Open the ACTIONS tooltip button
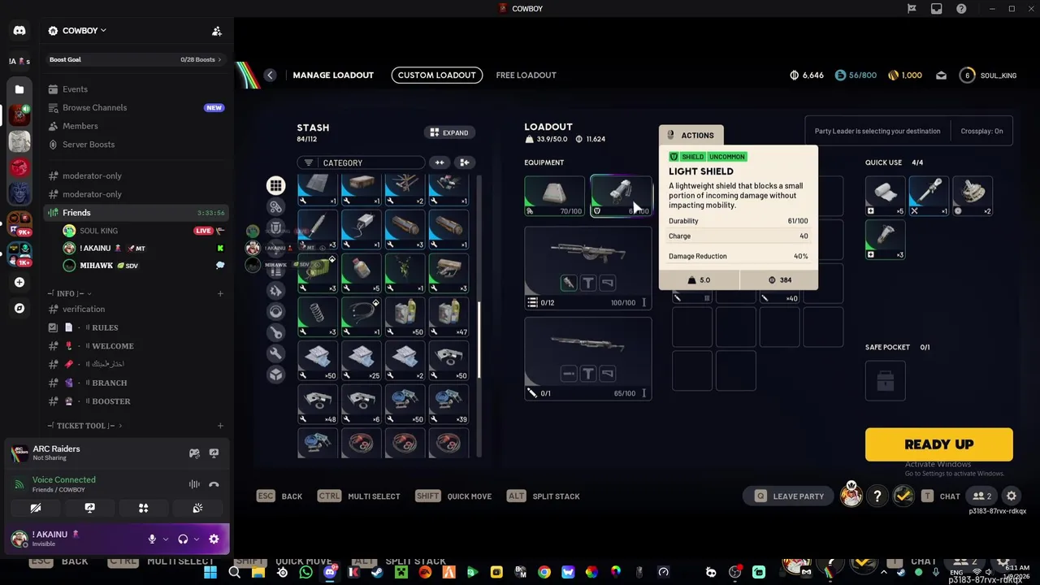1040x585 pixels. pyautogui.click(x=691, y=135)
